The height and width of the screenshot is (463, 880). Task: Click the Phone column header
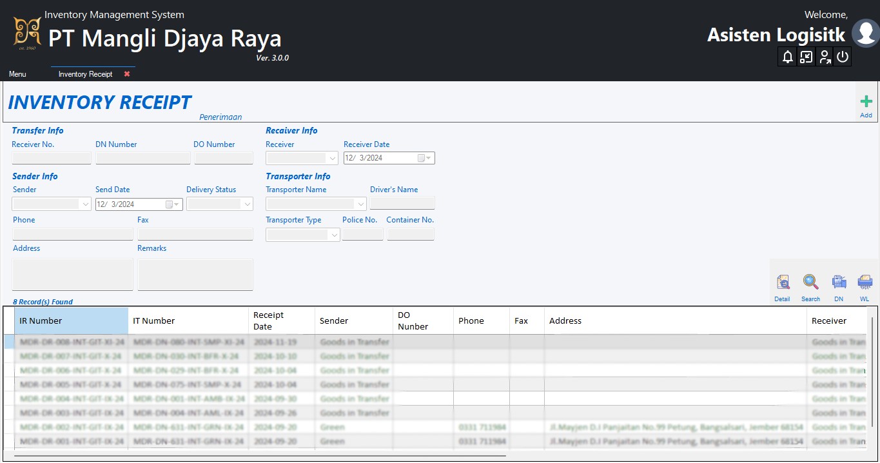tap(481, 320)
